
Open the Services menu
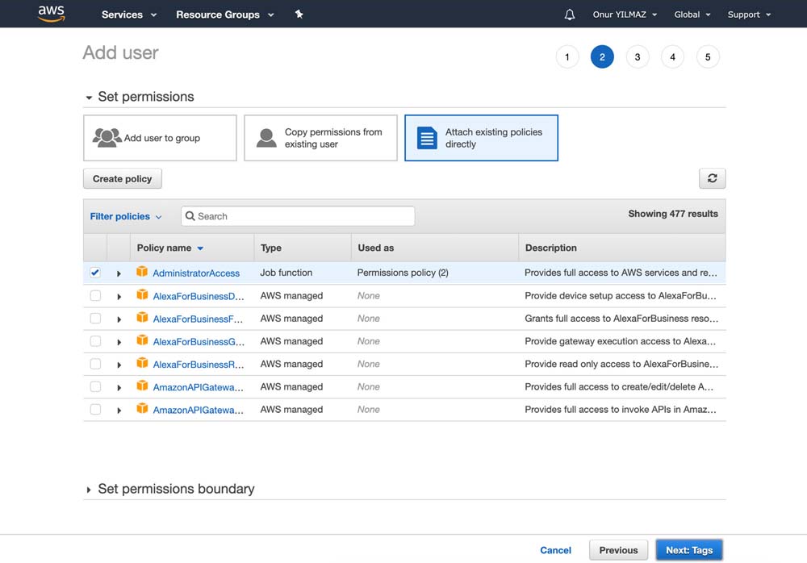(129, 15)
